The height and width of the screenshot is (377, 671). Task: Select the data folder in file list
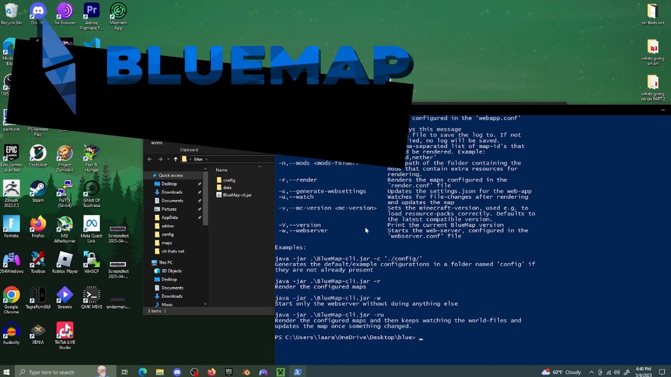[227, 187]
